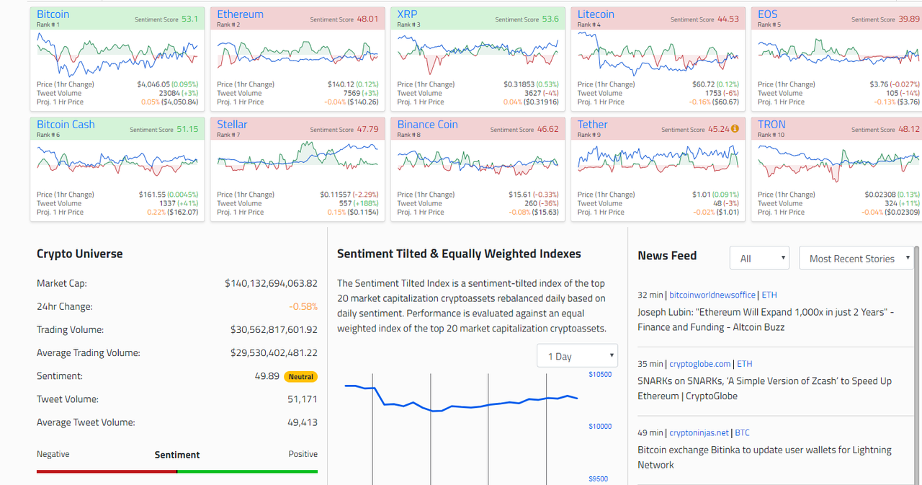The height and width of the screenshot is (485, 922).
Task: Open the Binance Coin link
Action: [427, 125]
